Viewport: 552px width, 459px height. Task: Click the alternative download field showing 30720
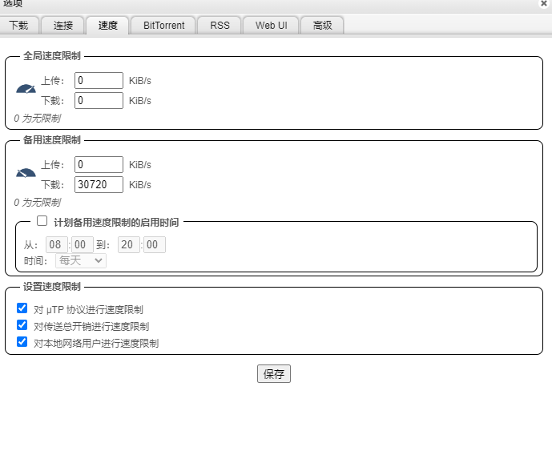point(99,185)
